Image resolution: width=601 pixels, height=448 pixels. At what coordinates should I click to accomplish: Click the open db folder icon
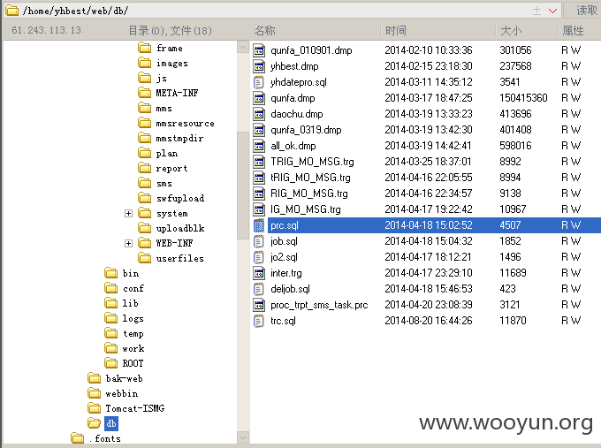click(x=95, y=423)
